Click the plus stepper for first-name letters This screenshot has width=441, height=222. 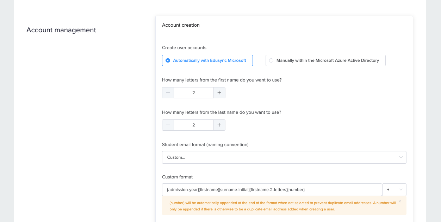click(x=219, y=92)
